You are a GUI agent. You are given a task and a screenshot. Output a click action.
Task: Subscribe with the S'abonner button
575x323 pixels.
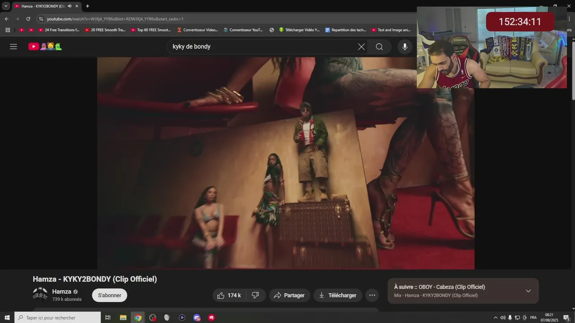(110, 295)
